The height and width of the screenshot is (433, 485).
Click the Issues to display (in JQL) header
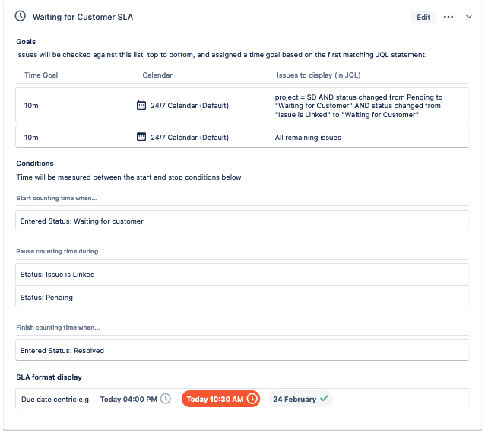coord(319,75)
